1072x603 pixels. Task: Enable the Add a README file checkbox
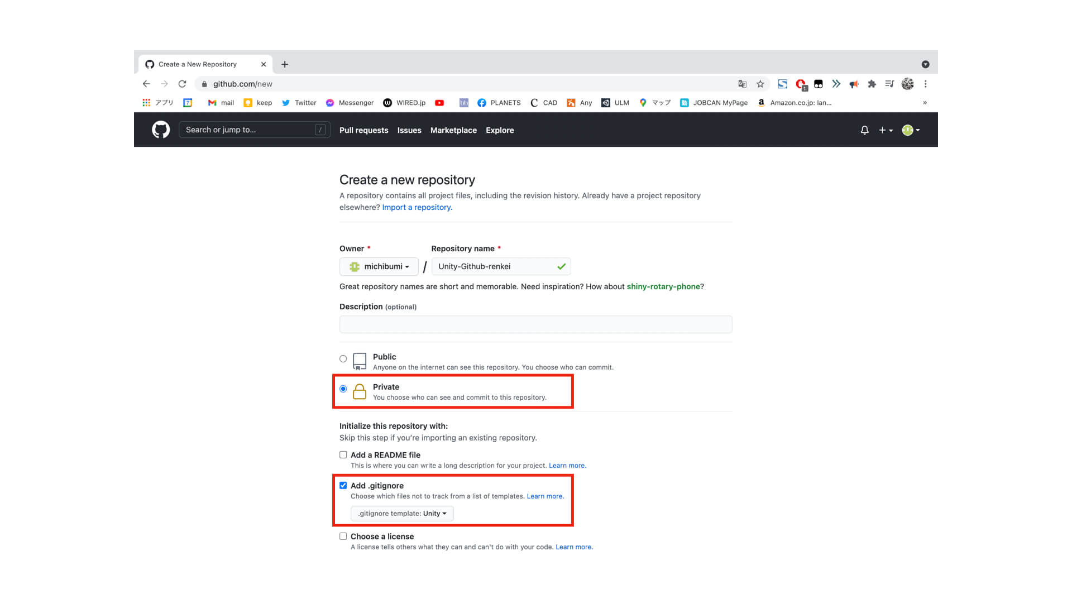pyautogui.click(x=343, y=454)
